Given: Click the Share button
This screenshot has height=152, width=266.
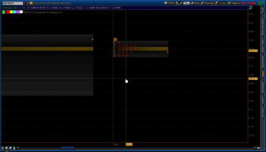Looking at the screenshot, I should (169, 3).
